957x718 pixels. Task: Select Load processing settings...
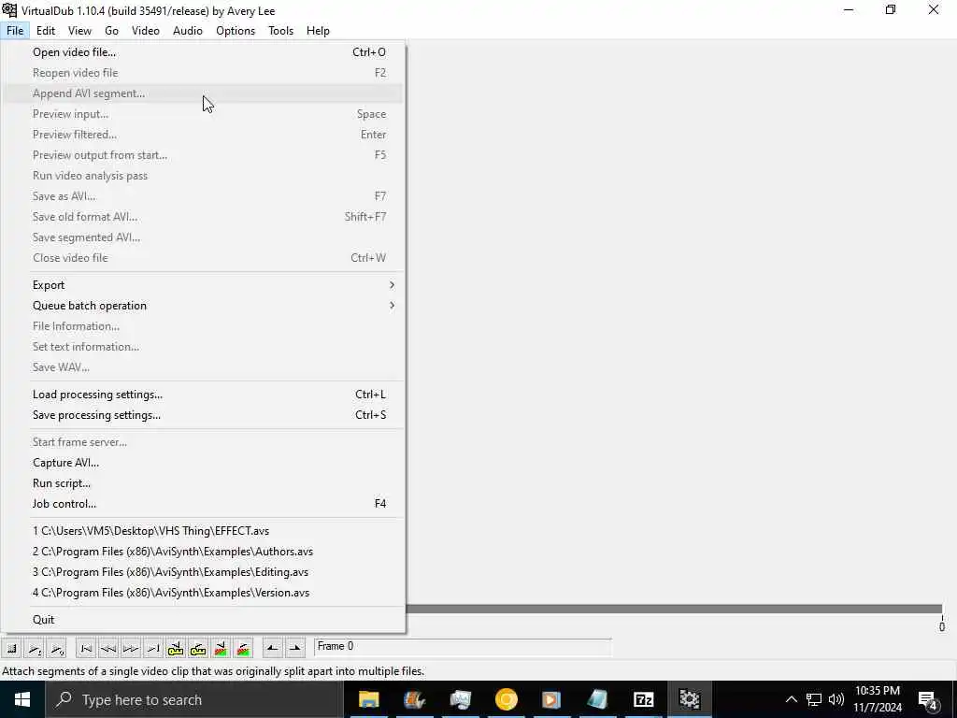pyautogui.click(x=203, y=395)
